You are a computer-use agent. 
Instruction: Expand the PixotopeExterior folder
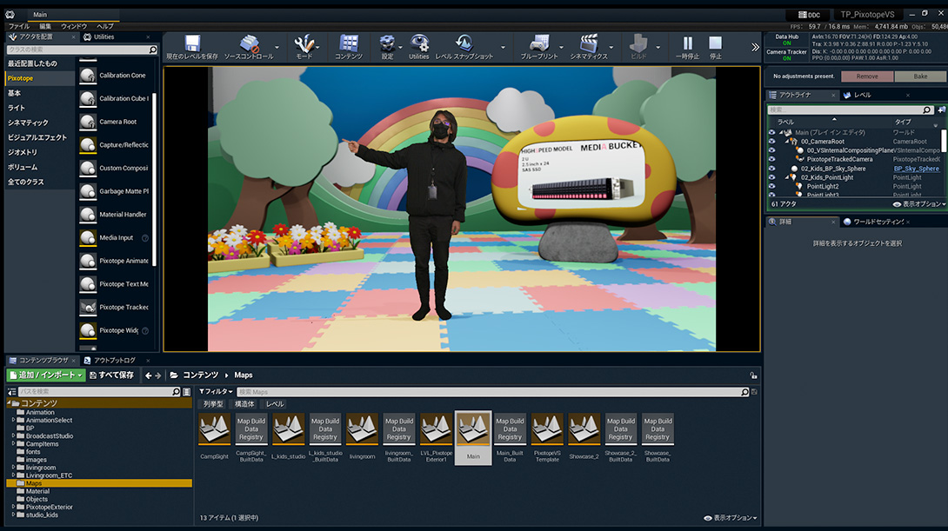pos(13,508)
